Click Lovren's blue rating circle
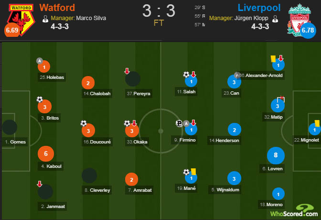This screenshot has width=321, height=220. (x=276, y=155)
